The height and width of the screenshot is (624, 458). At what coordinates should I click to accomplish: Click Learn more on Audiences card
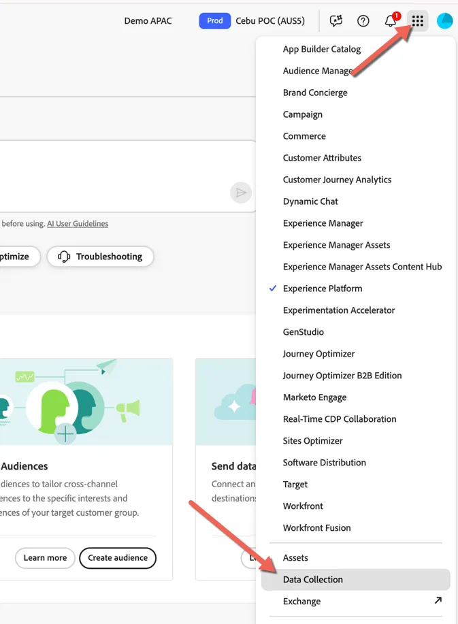(x=45, y=558)
